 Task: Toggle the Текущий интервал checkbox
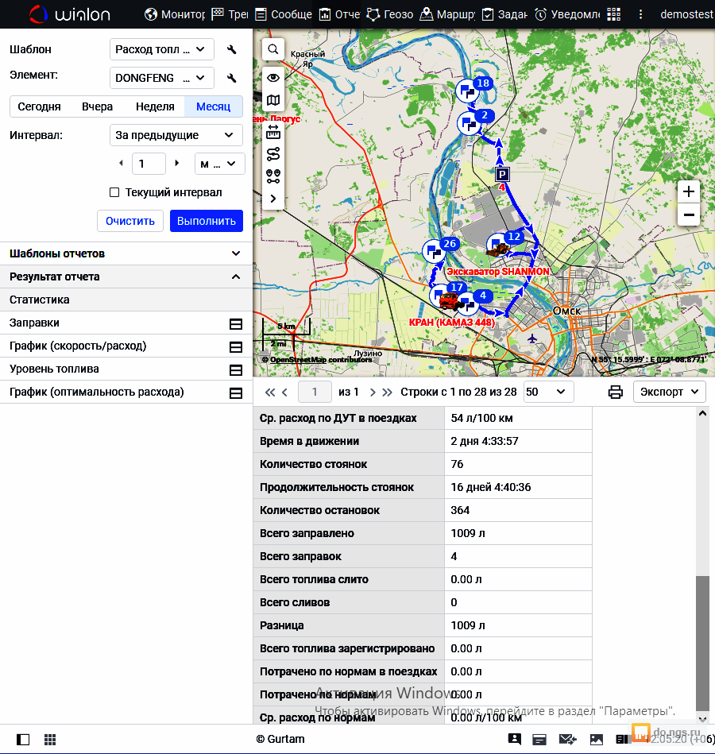[114, 192]
